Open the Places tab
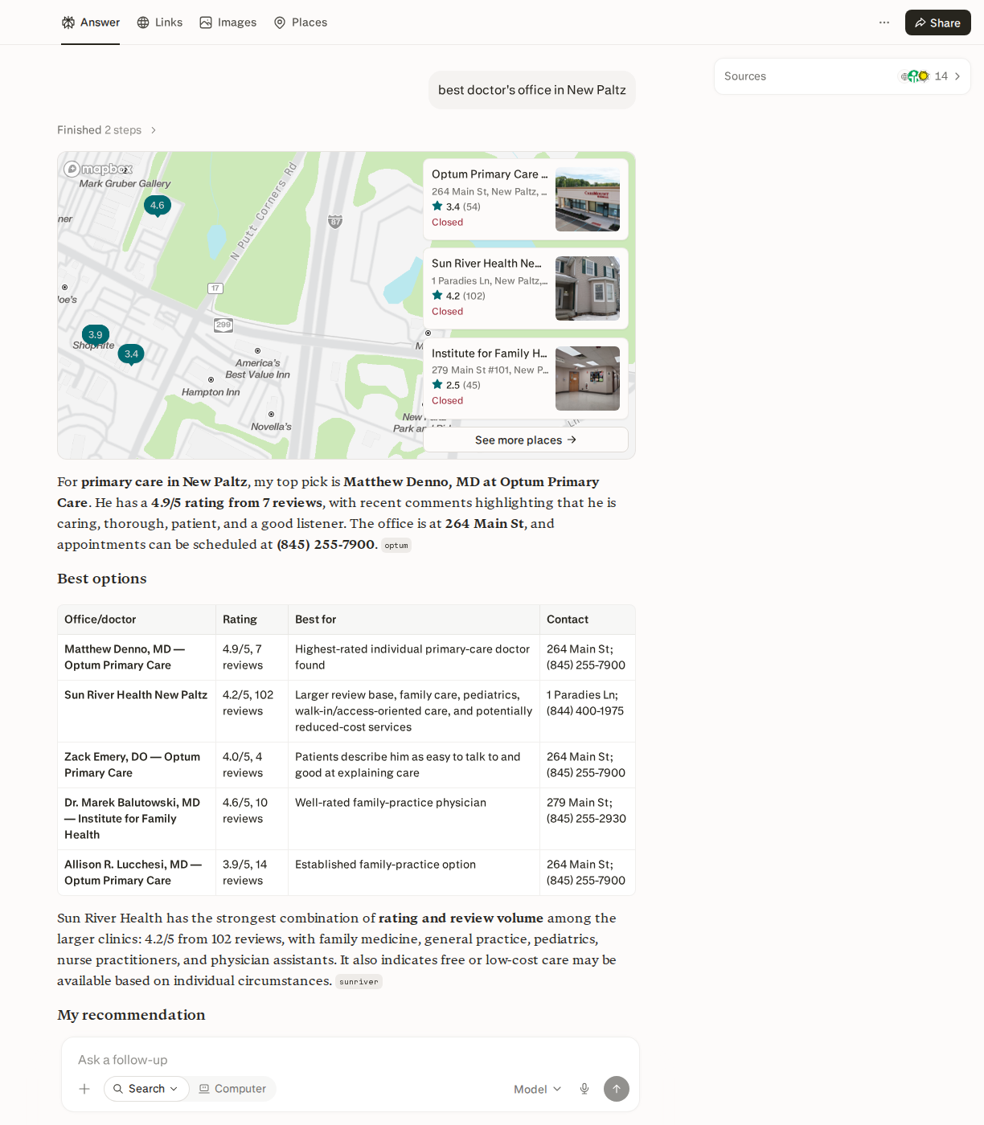The image size is (984, 1125). click(x=301, y=22)
